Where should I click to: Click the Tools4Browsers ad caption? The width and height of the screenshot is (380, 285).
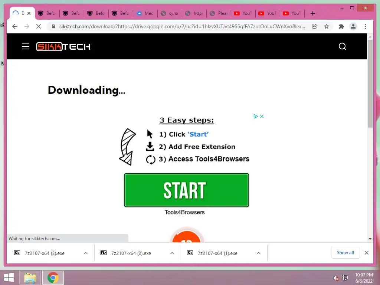185,212
